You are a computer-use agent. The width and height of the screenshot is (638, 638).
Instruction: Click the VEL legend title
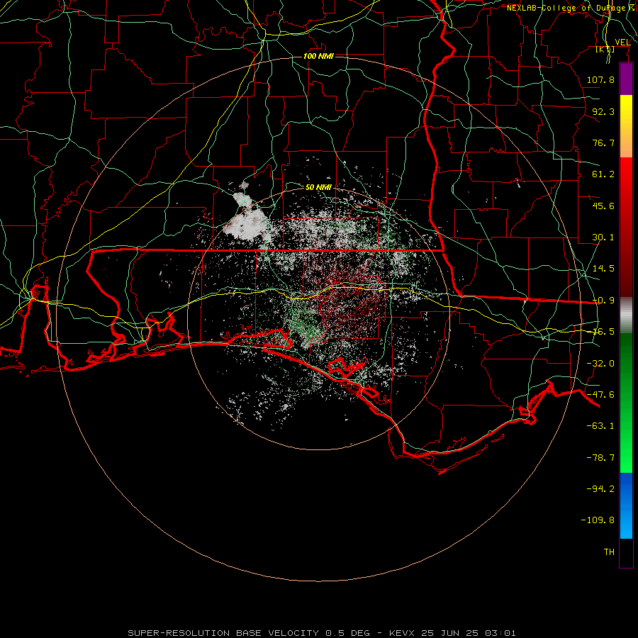(x=622, y=43)
